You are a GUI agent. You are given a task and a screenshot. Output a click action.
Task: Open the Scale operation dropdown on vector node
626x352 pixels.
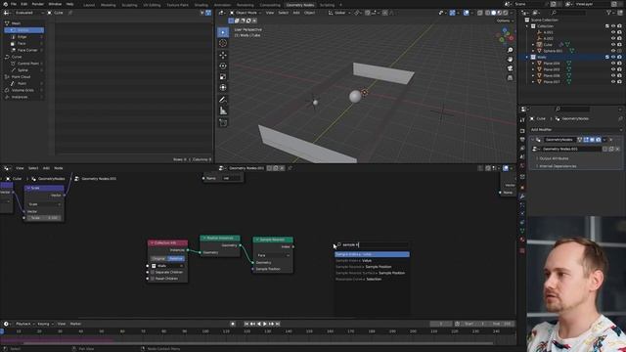point(44,204)
